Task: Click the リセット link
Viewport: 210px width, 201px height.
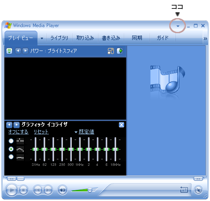Action: tap(41, 132)
